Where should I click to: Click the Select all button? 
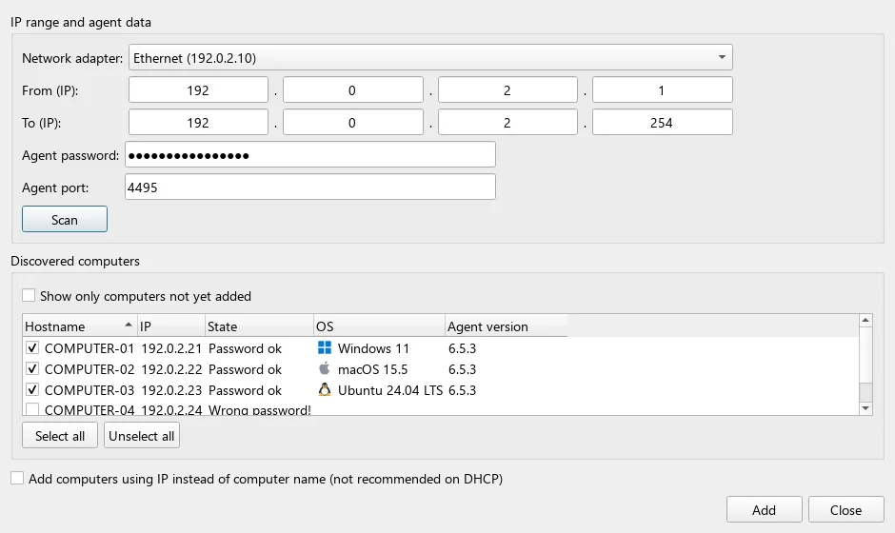[60, 435]
